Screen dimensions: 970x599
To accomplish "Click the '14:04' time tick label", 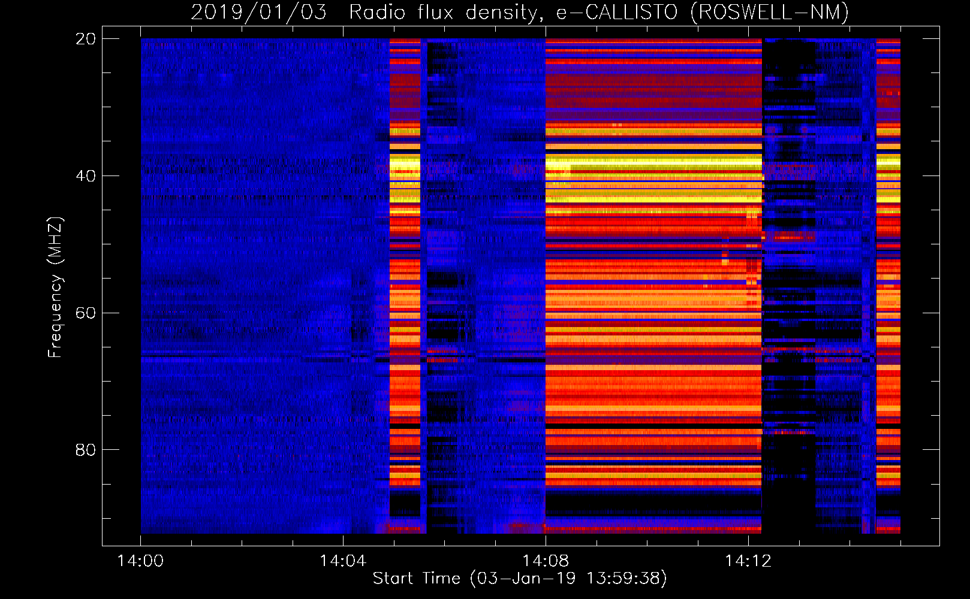I will coord(343,561).
